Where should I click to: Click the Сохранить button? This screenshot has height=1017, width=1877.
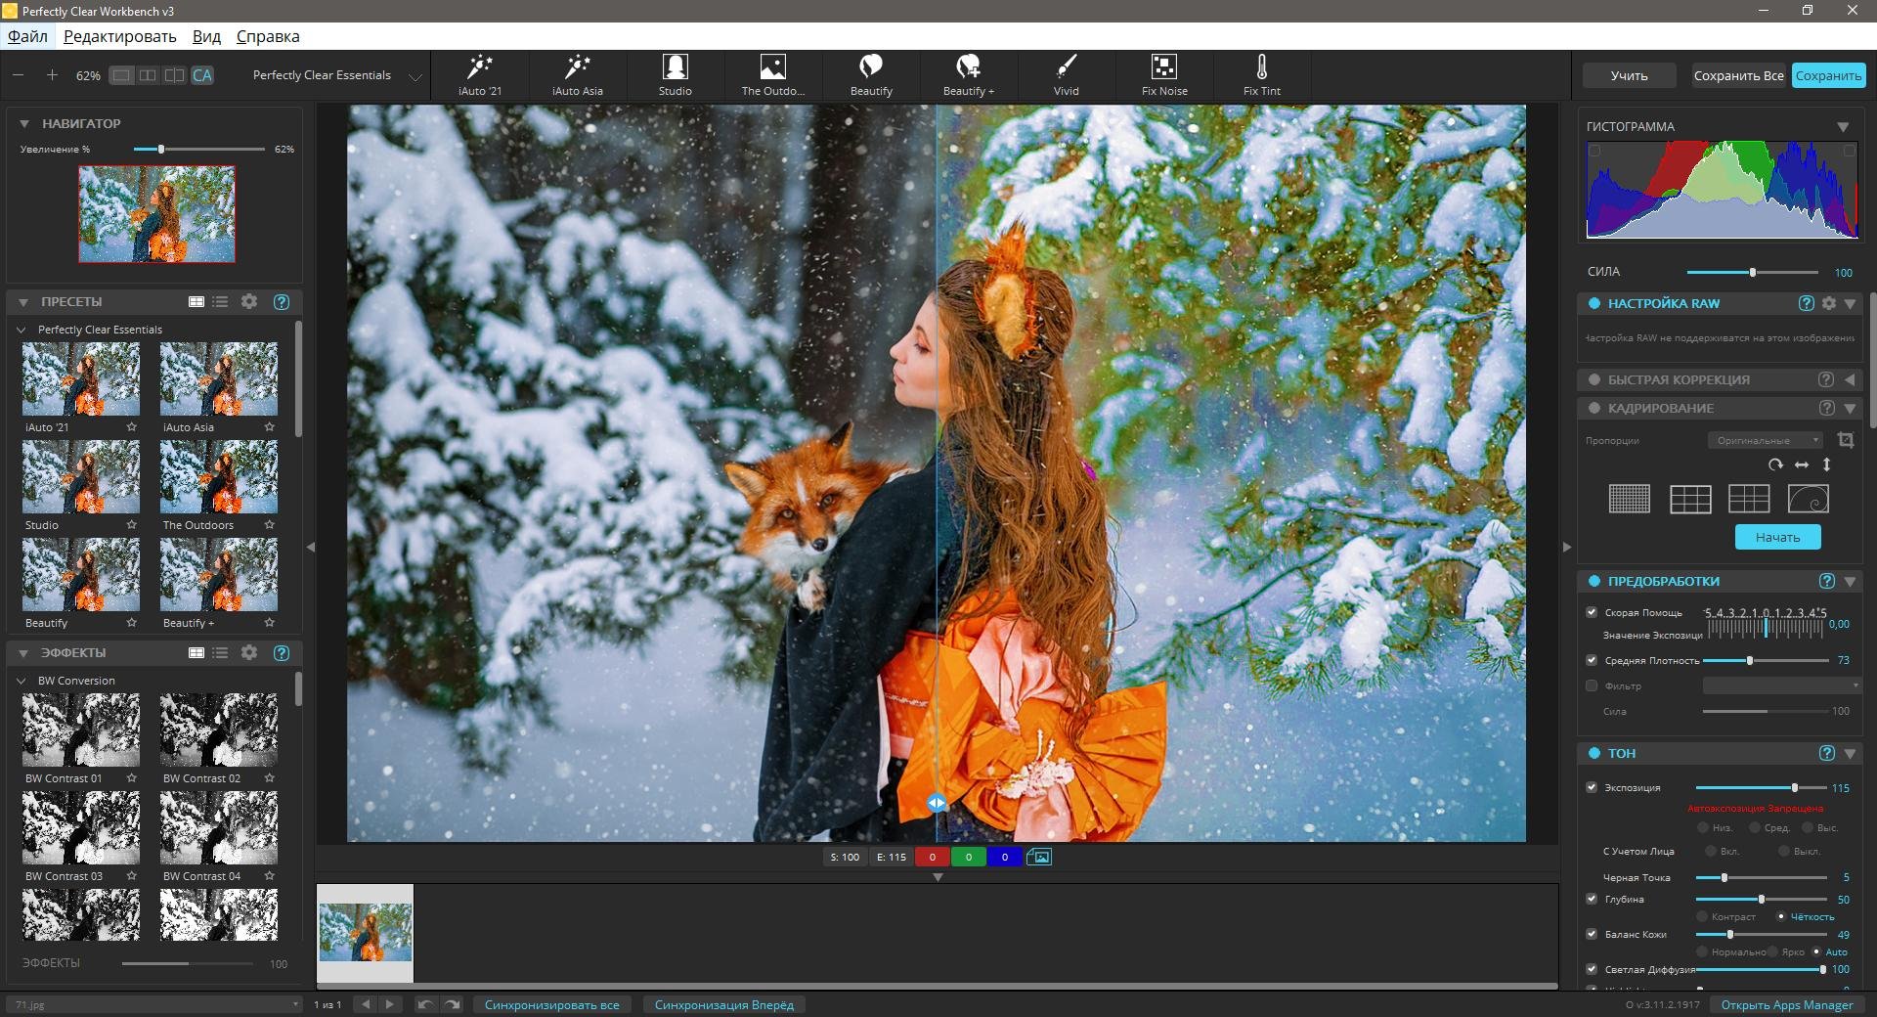1827,75
